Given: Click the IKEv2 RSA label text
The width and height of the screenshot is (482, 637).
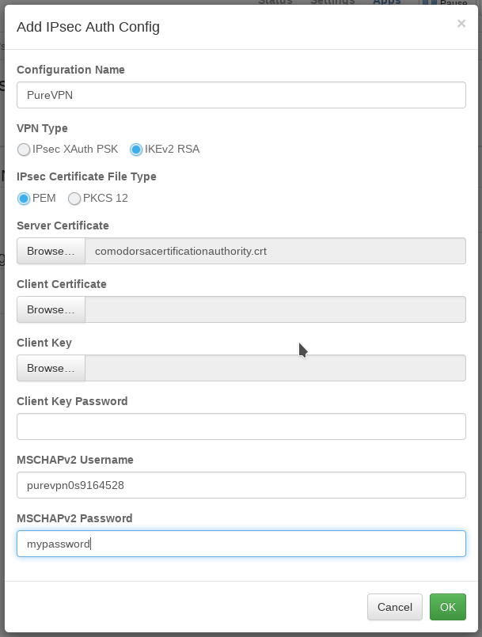Looking at the screenshot, I should tap(172, 150).
